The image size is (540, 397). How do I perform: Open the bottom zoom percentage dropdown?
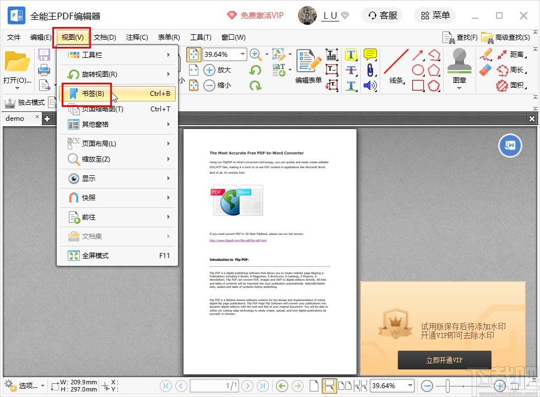[410, 385]
